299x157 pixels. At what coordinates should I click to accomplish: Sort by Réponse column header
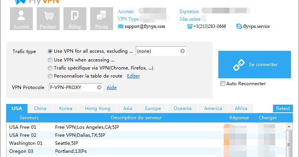(x=239, y=118)
